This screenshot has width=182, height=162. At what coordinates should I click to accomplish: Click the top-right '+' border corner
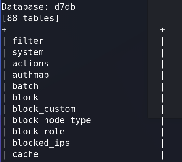coord(162,30)
